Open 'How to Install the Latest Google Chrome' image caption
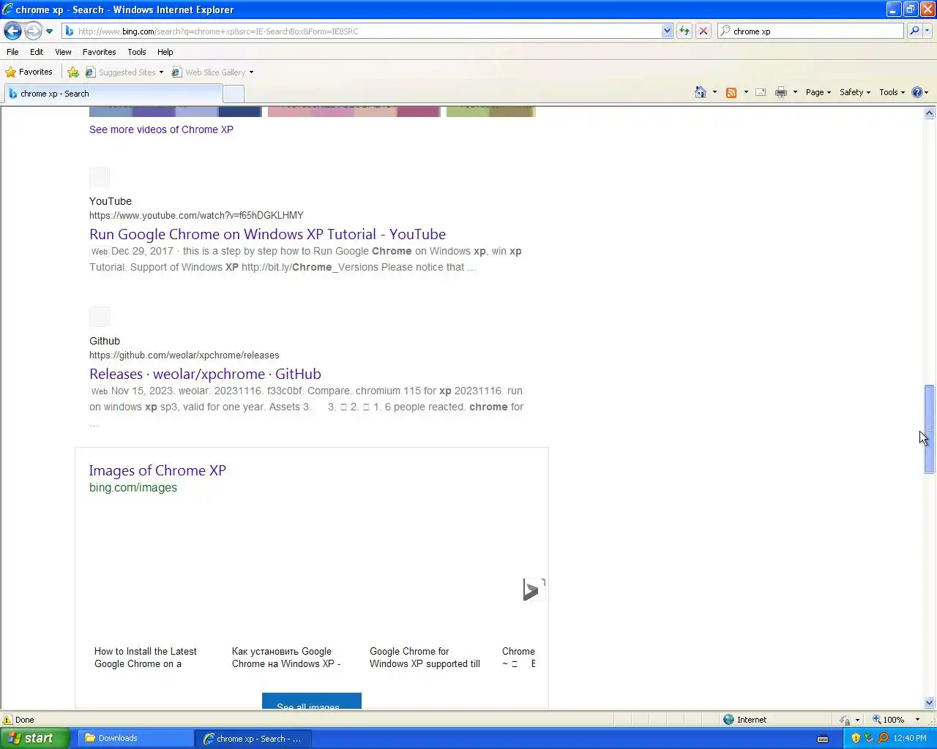This screenshot has width=937, height=749. point(146,658)
